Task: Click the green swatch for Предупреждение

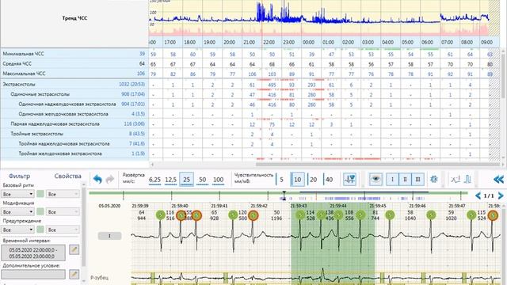Action: point(40,230)
